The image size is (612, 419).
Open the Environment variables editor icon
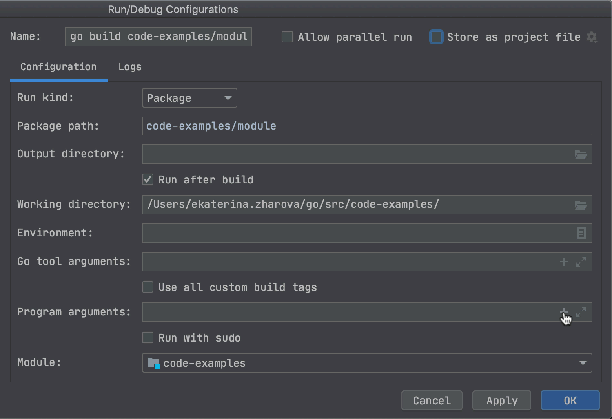pos(581,233)
